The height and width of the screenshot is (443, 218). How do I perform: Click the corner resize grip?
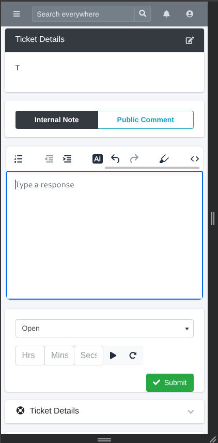coord(213,439)
